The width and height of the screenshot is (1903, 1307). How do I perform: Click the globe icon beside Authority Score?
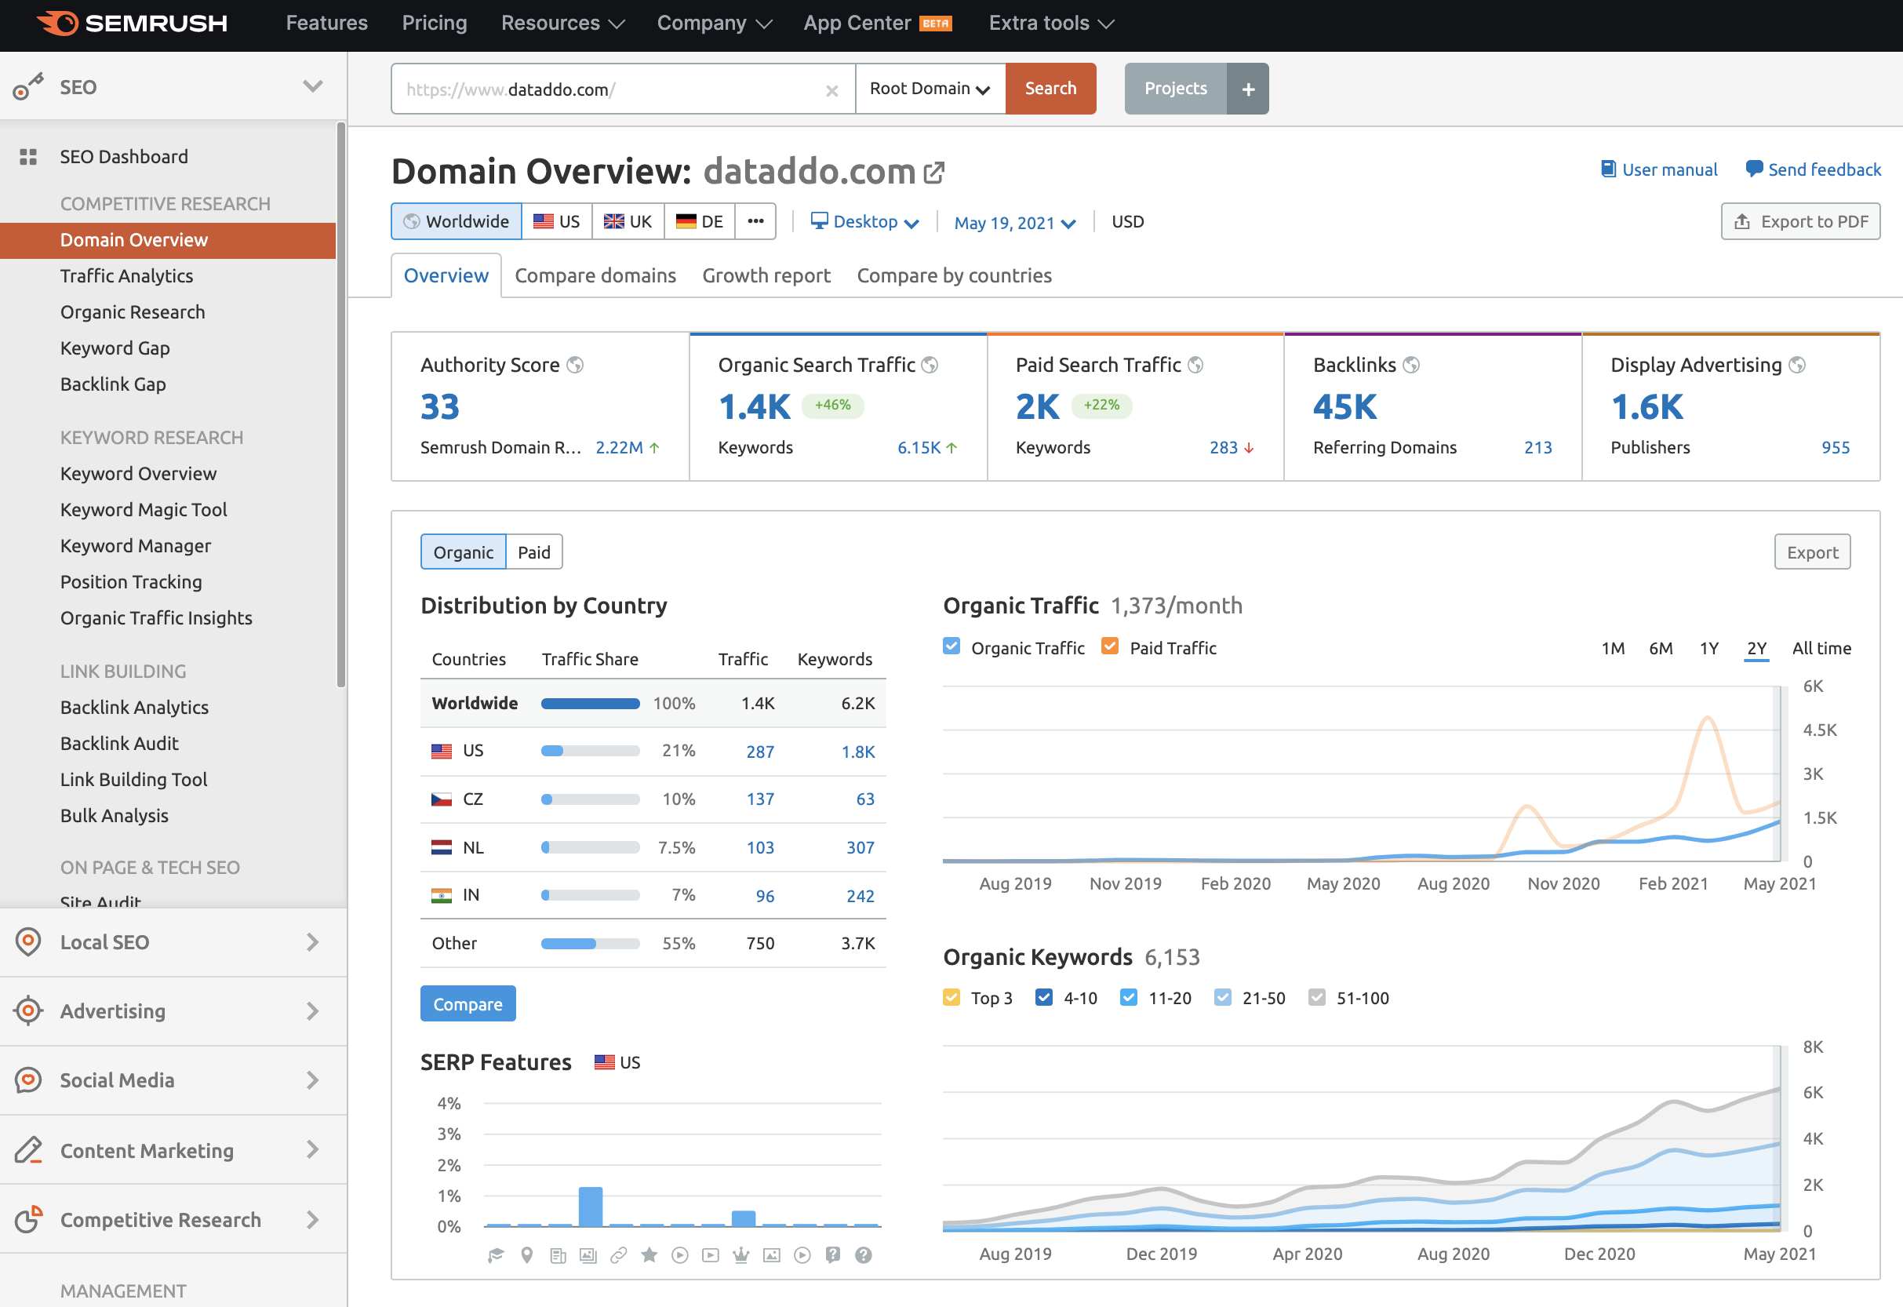tap(576, 366)
